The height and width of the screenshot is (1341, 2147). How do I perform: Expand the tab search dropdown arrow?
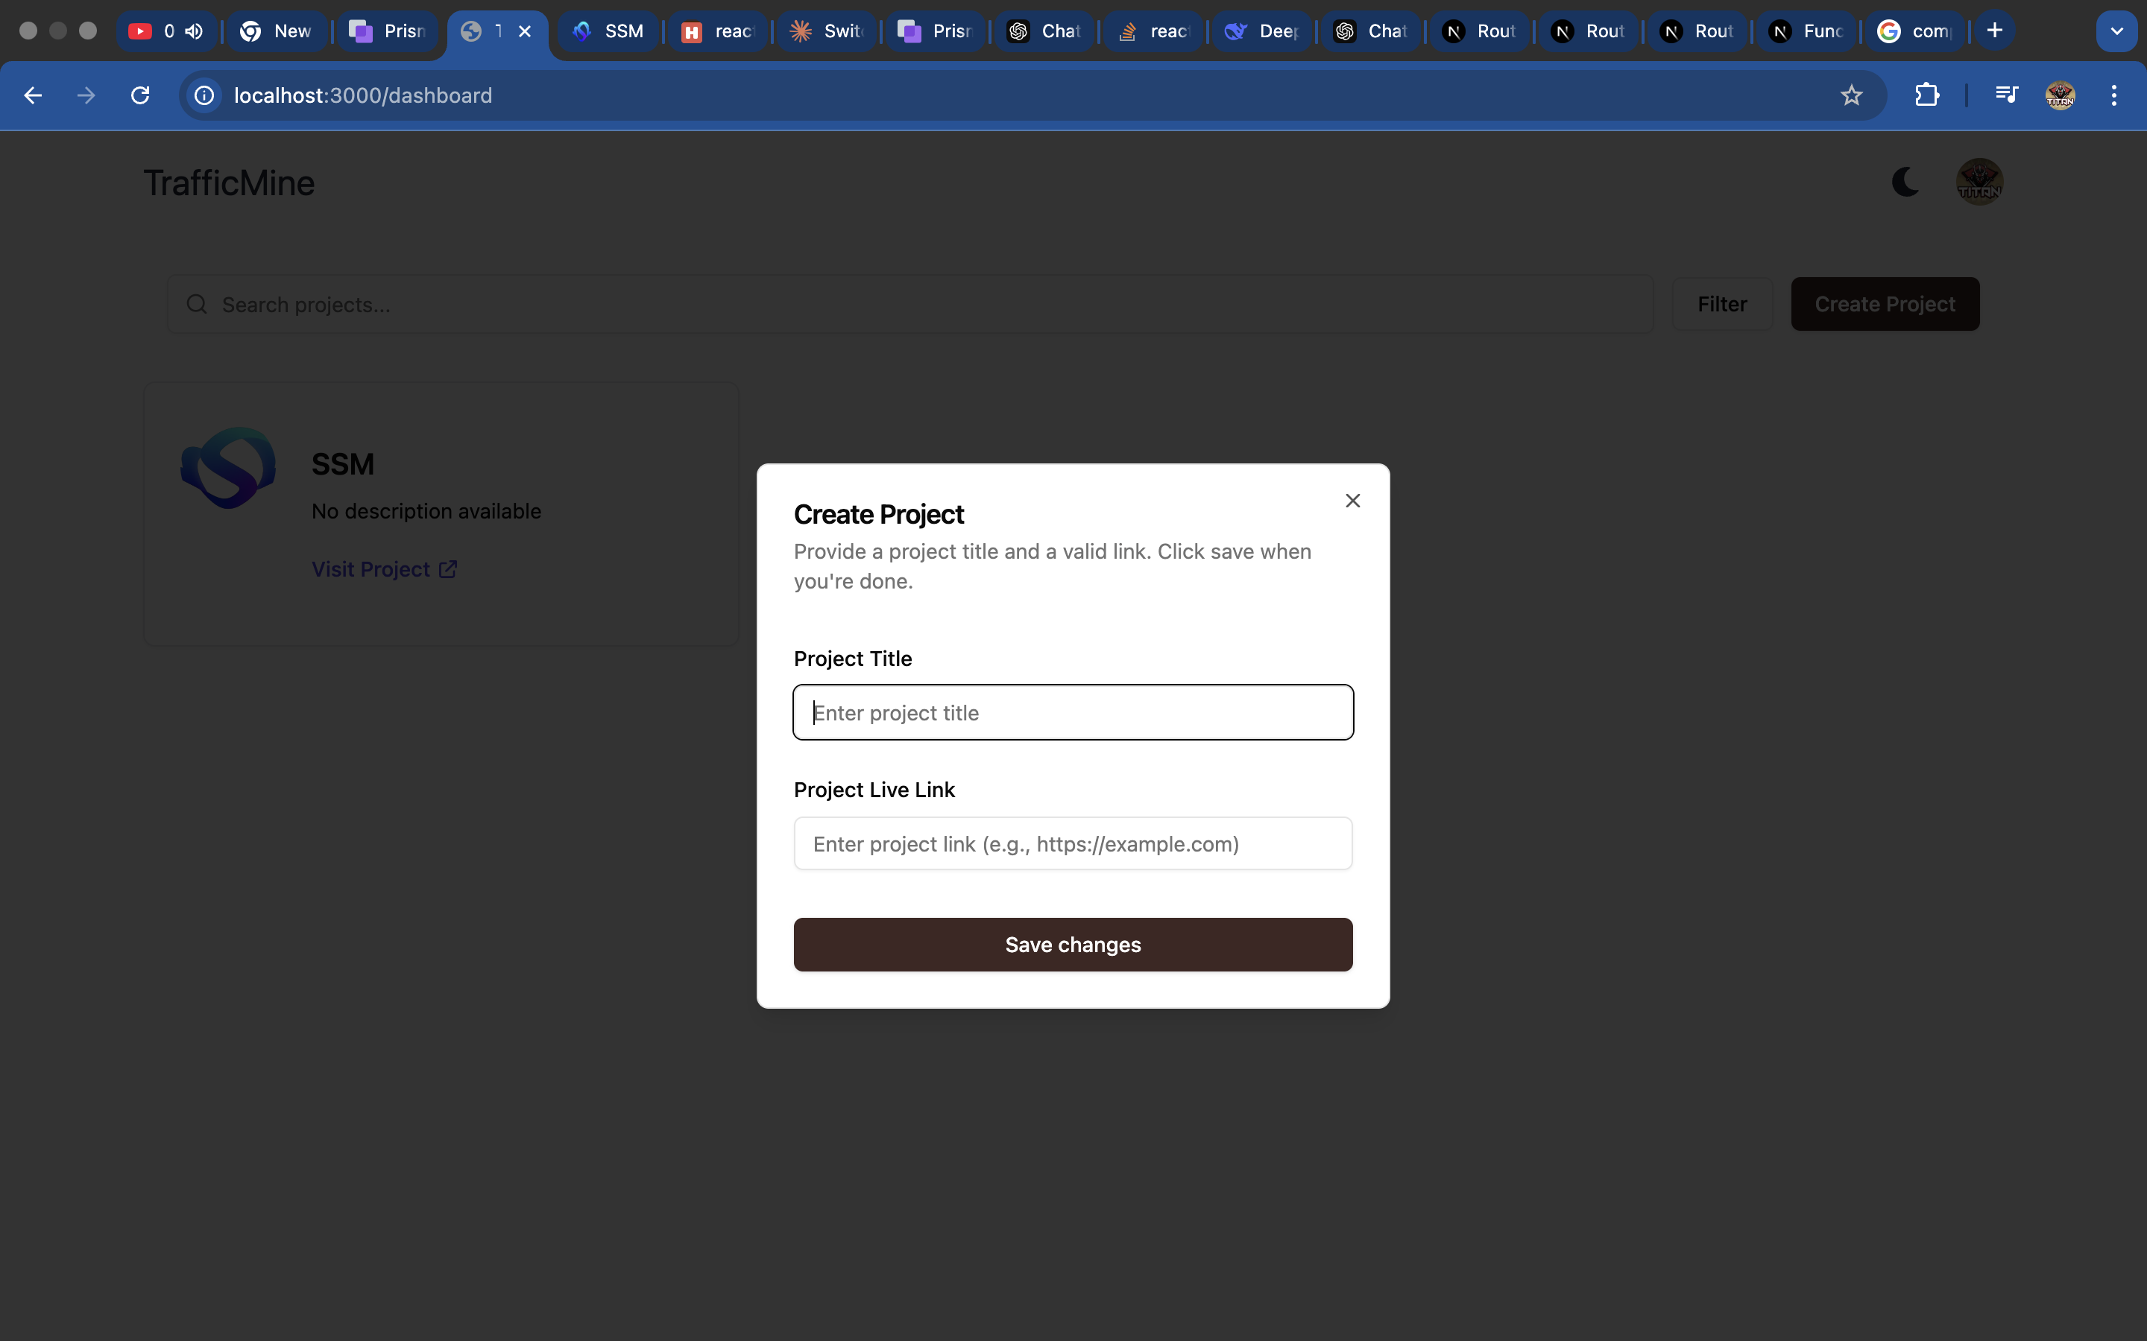[2116, 31]
